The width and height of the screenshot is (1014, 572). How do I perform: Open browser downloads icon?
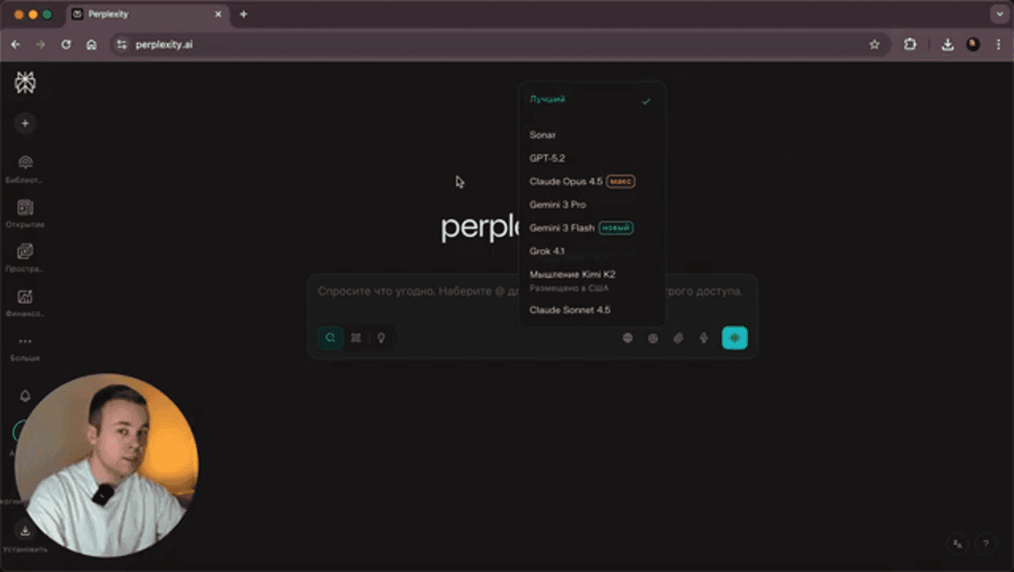(947, 45)
